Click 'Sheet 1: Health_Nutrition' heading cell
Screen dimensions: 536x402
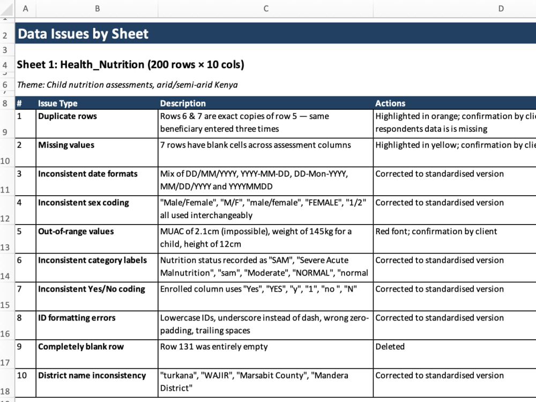(130, 65)
